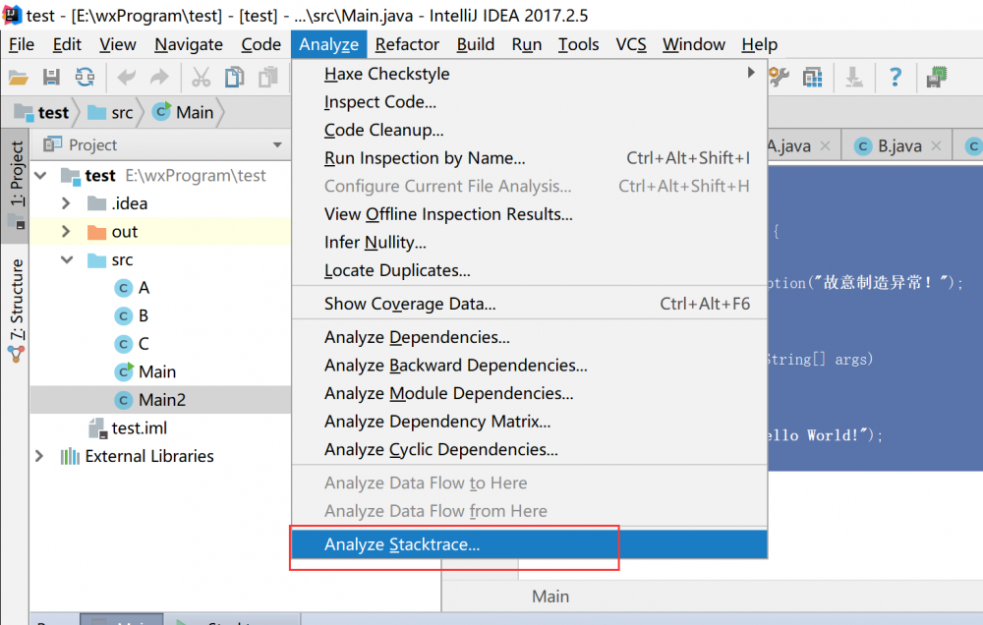Viewport: 983px width, 625px height.
Task: Click the Help question mark toolbar icon
Action: pos(896,77)
